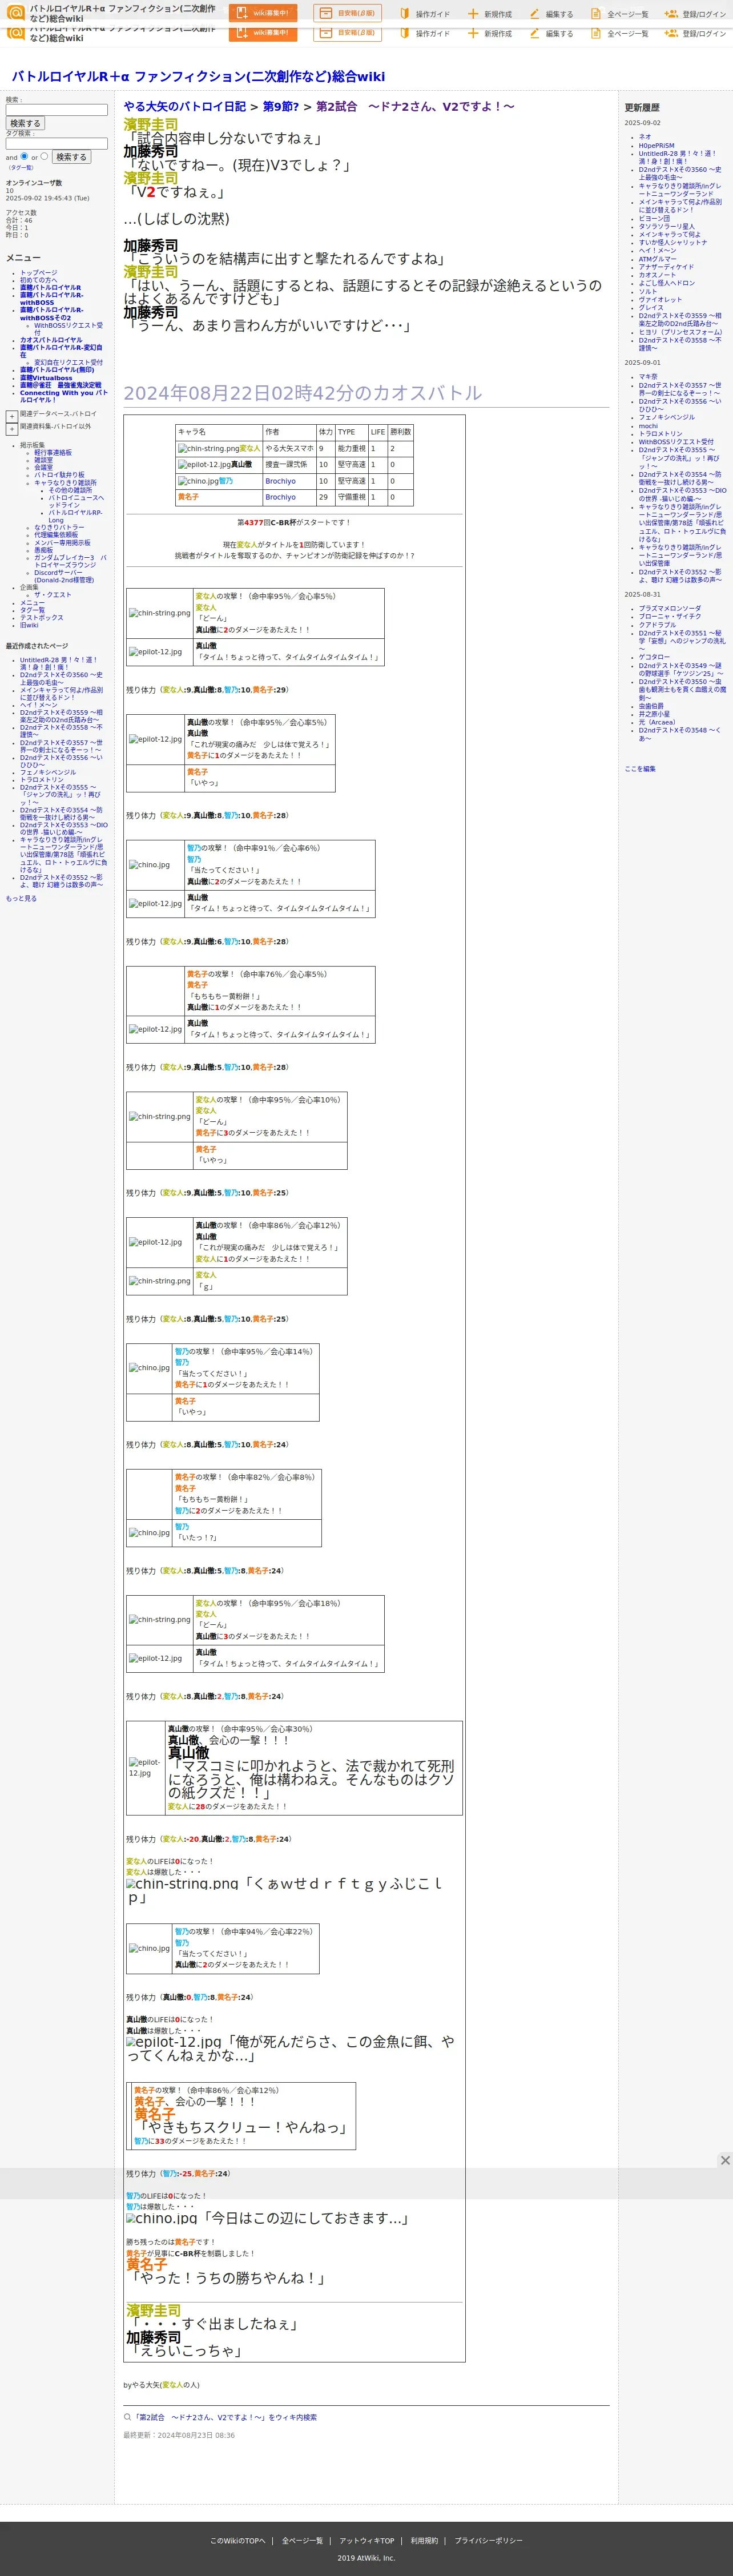Click 新規作成 plus icon in the uppermost header
This screenshot has height=2576, width=733.
473,14
